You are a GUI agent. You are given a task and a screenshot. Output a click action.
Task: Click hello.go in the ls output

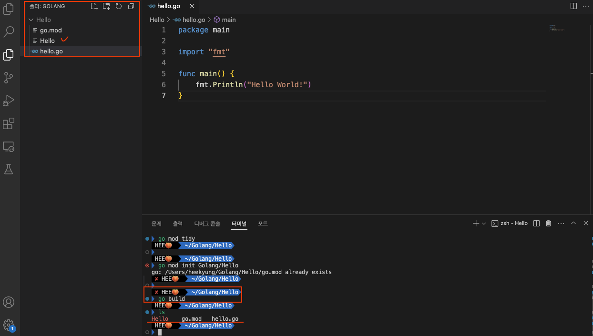(x=225, y=319)
